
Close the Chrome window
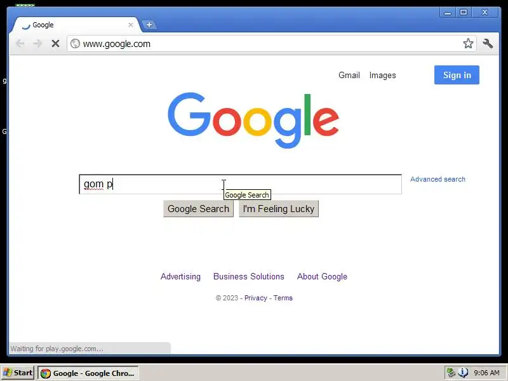485,12
